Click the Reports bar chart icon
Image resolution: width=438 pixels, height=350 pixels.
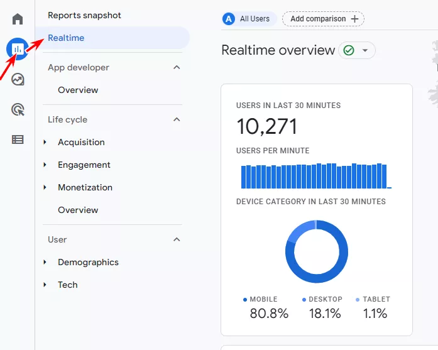pyautogui.click(x=18, y=49)
